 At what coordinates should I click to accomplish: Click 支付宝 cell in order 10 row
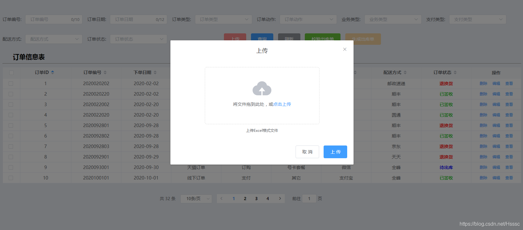click(x=346, y=178)
